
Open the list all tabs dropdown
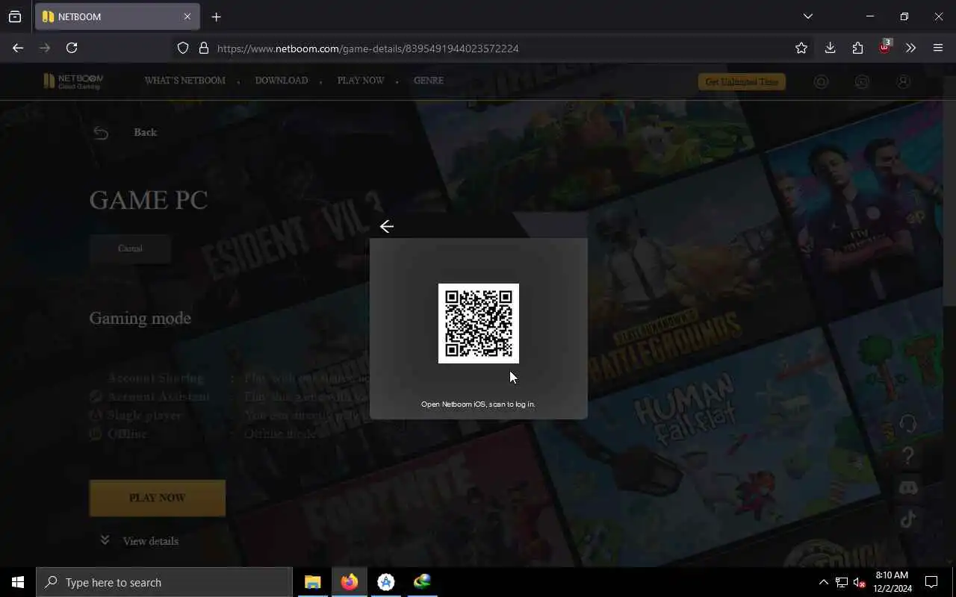pos(807,16)
